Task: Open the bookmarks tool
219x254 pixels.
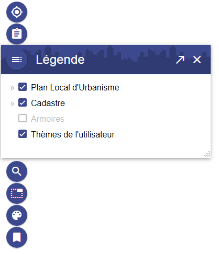Action: [x=17, y=237]
